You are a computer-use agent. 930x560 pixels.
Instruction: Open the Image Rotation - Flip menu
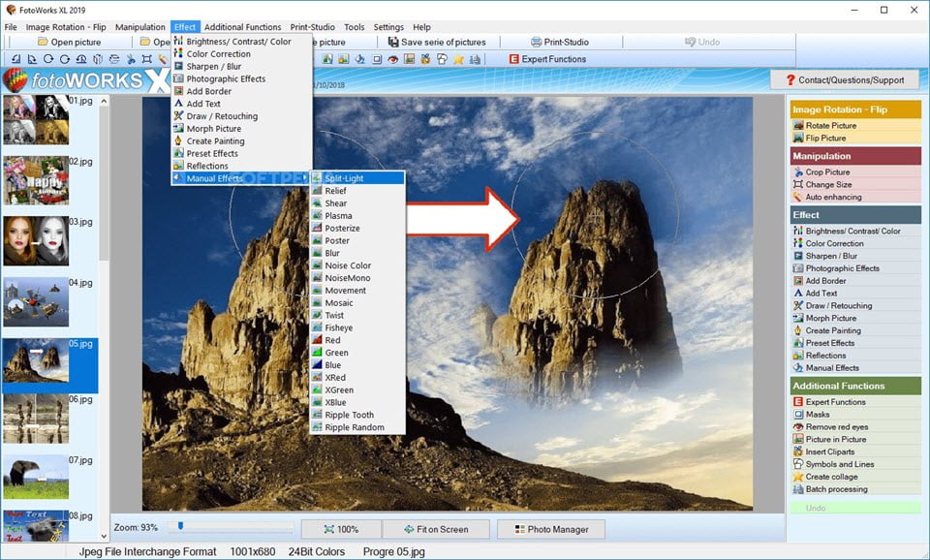coord(66,27)
